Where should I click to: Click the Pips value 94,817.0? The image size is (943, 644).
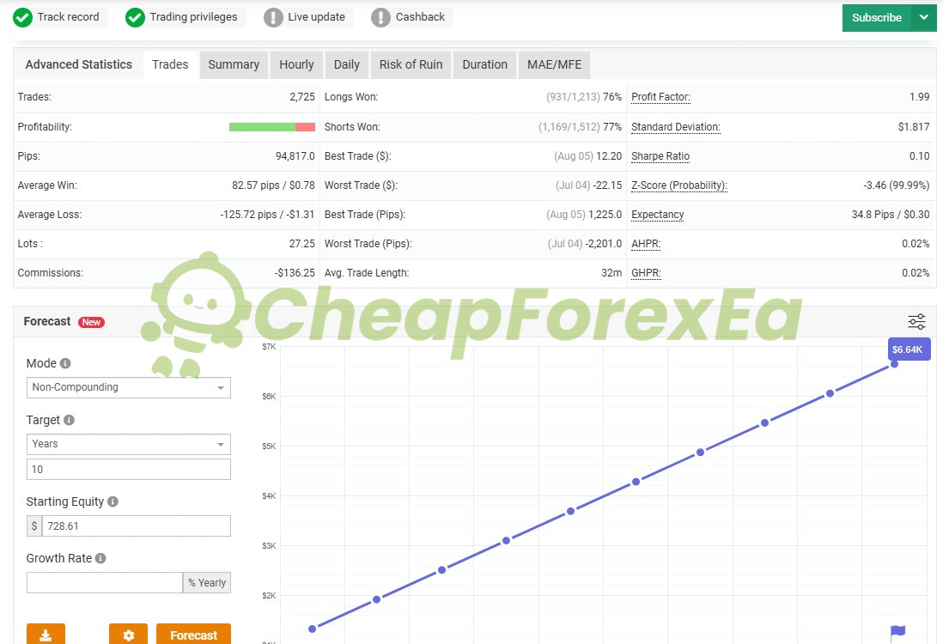click(295, 156)
